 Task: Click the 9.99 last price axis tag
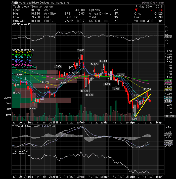(x=167, y=101)
